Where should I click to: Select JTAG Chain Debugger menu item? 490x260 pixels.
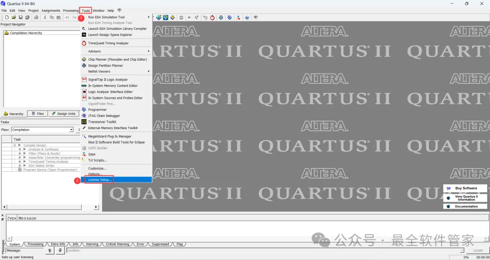[x=116, y=116]
